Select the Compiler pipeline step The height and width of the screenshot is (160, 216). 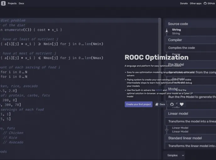(x=191, y=40)
